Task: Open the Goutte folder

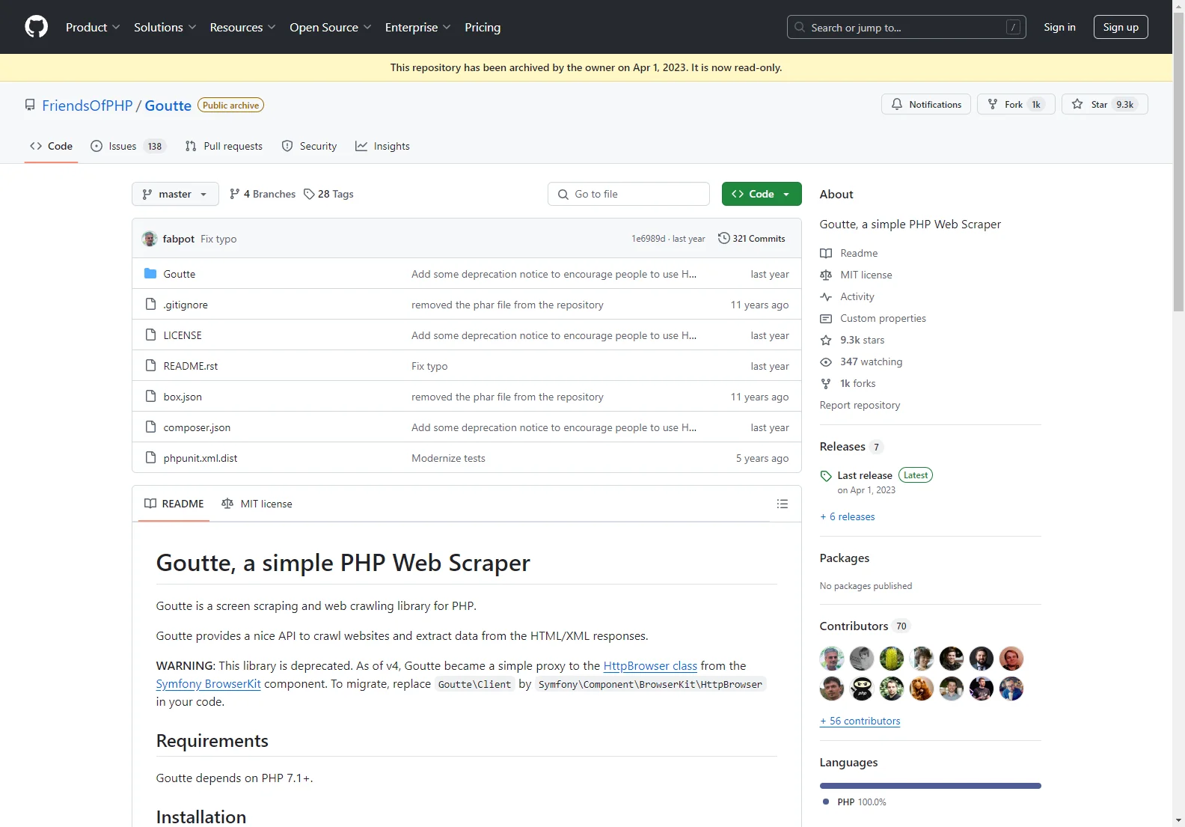Action: 179,274
